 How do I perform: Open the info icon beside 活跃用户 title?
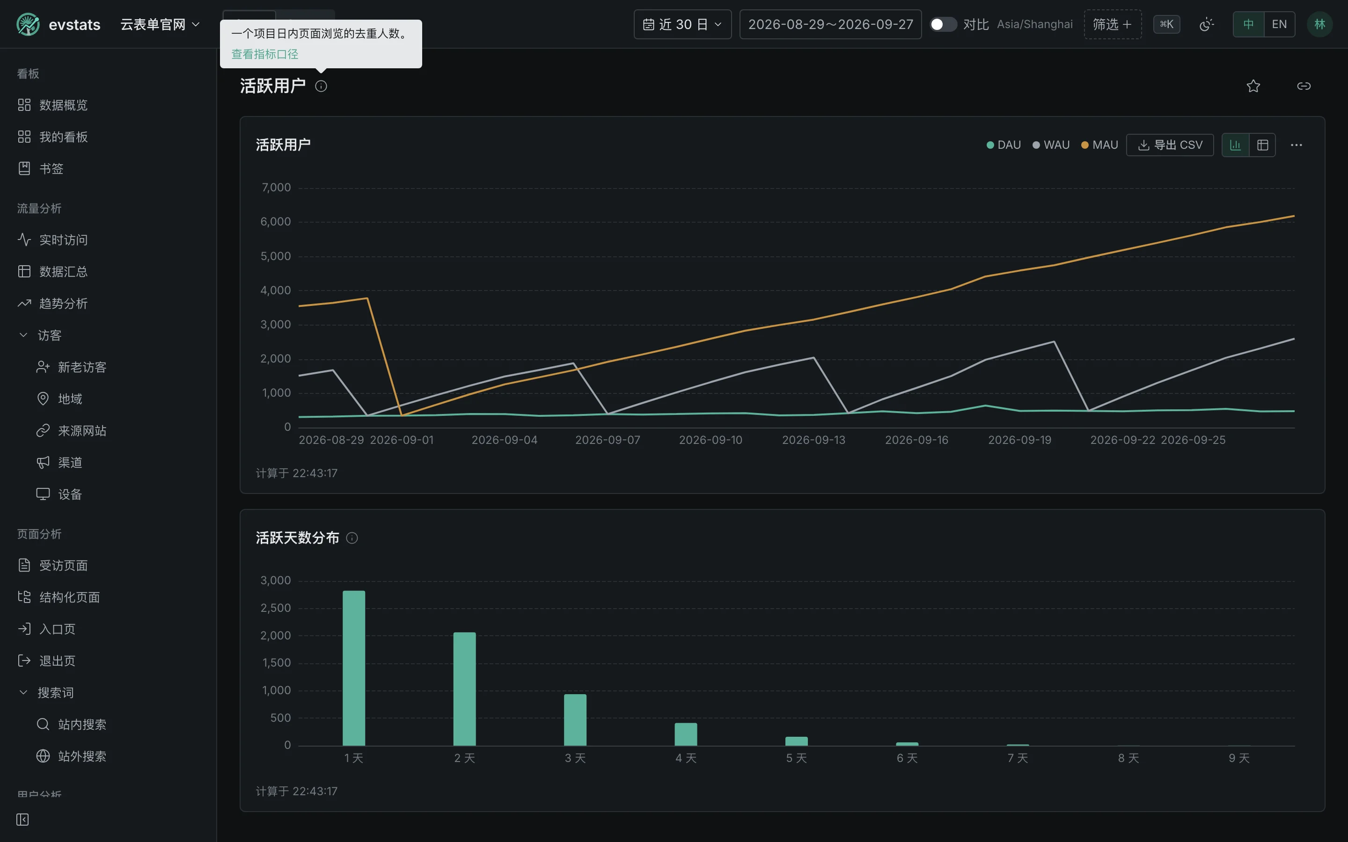(x=321, y=87)
